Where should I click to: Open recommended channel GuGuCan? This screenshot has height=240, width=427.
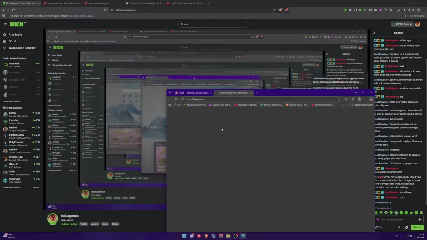tap(21, 180)
